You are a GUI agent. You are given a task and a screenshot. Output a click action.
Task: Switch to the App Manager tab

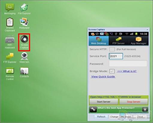[x=138, y=41]
